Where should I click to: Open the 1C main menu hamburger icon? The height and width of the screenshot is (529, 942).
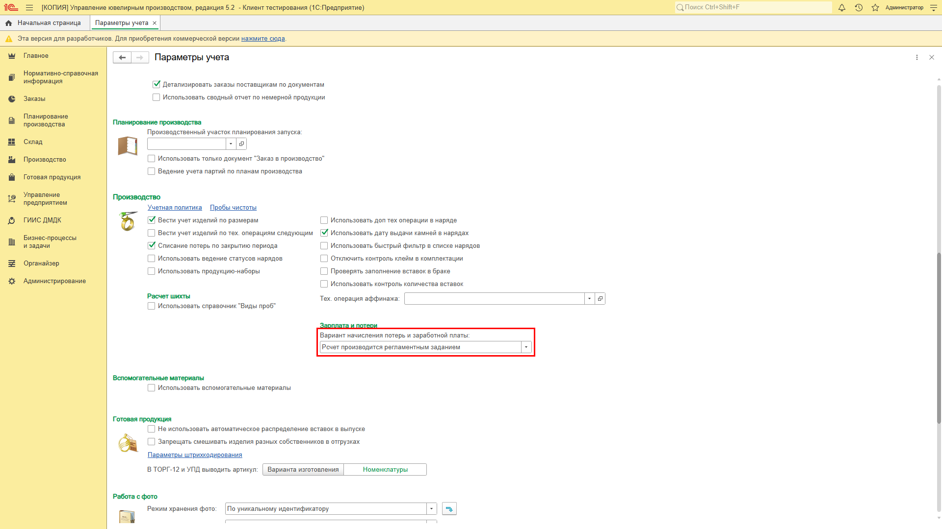[29, 7]
